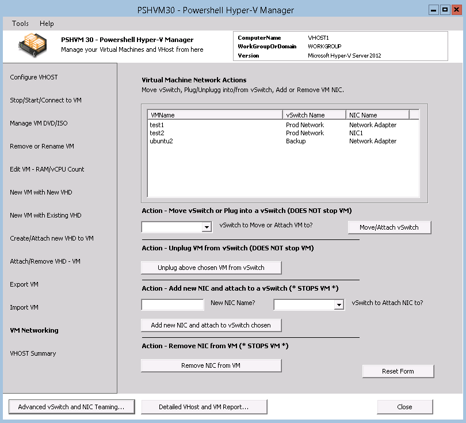Image resolution: width=466 pixels, height=423 pixels.
Task: Click Remove NIC from VM button
Action: [211, 365]
